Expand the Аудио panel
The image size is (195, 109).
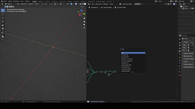click(188, 61)
